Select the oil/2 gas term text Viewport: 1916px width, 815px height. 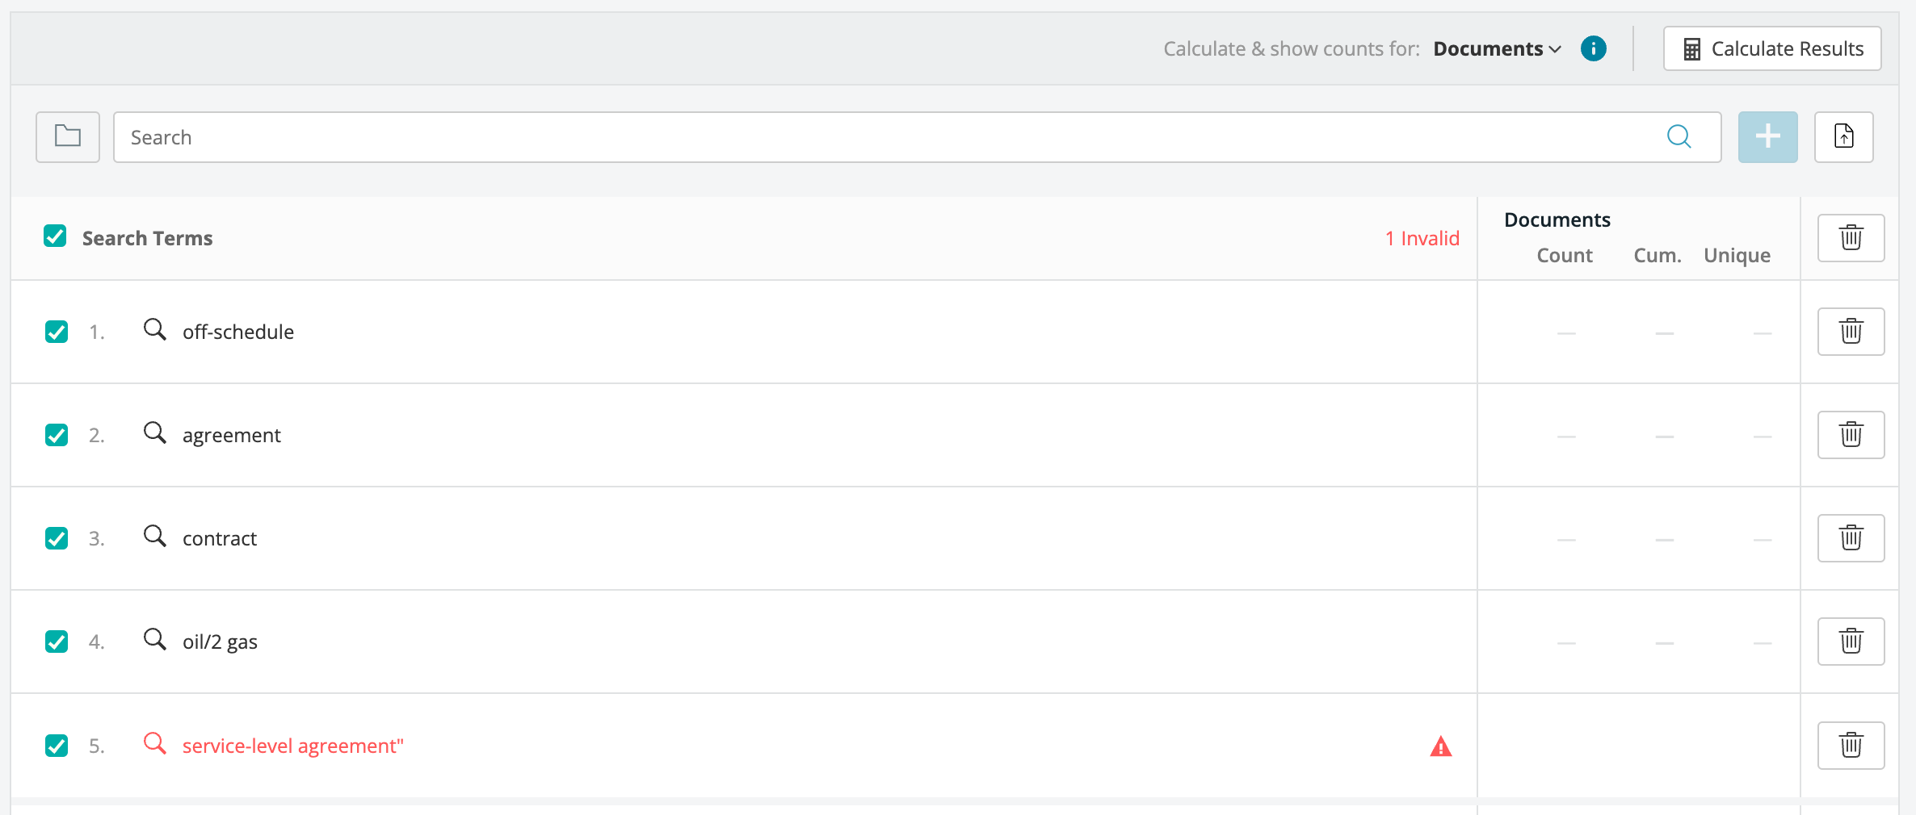click(x=220, y=642)
